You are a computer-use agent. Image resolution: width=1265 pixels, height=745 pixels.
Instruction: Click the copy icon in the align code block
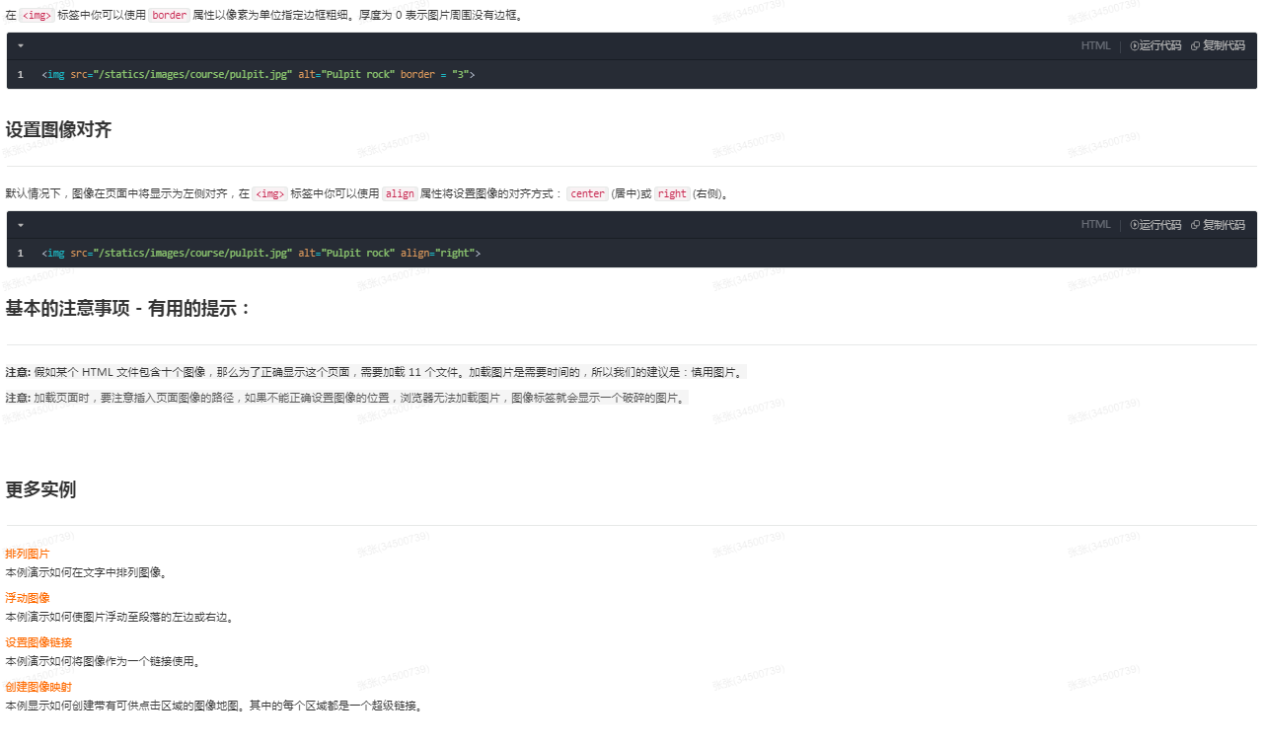(x=1195, y=224)
